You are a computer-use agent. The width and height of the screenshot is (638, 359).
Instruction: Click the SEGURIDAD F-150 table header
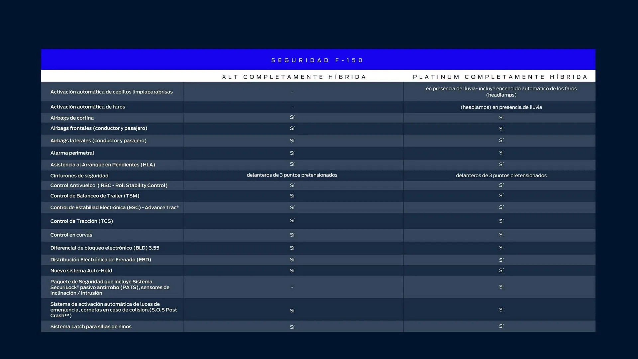click(x=317, y=60)
